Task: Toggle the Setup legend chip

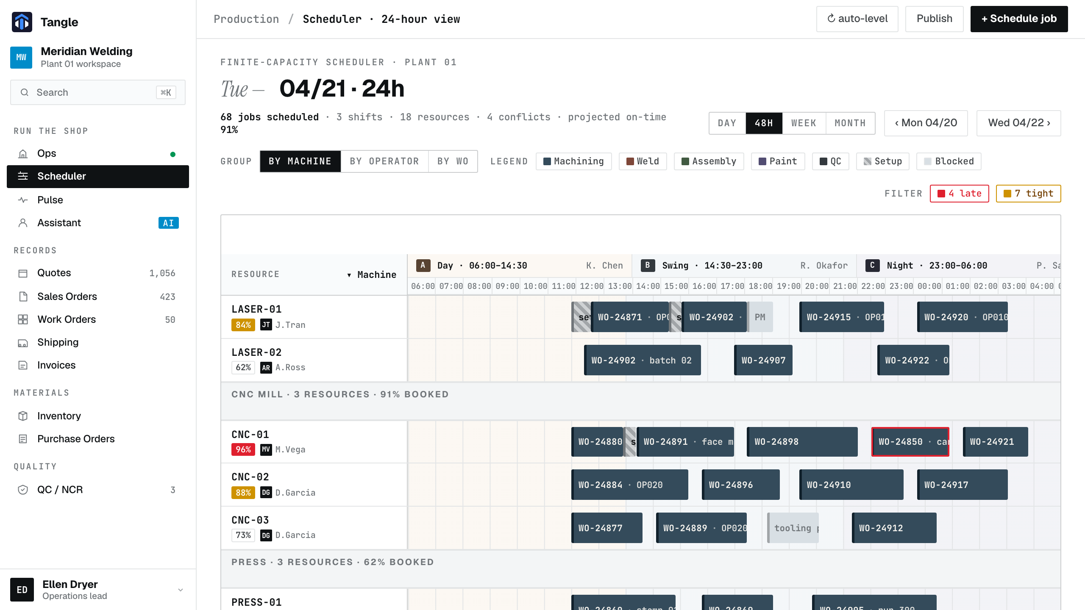Action: [882, 161]
